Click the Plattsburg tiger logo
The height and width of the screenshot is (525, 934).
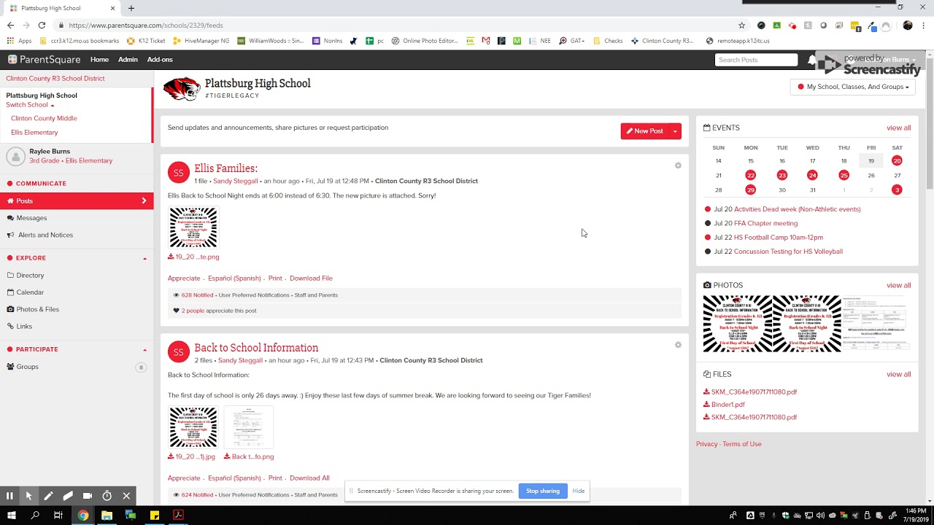pos(182,88)
